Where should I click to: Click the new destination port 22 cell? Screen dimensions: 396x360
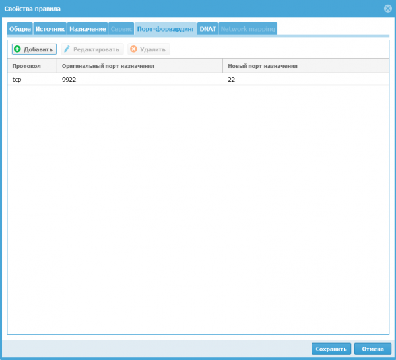point(232,79)
